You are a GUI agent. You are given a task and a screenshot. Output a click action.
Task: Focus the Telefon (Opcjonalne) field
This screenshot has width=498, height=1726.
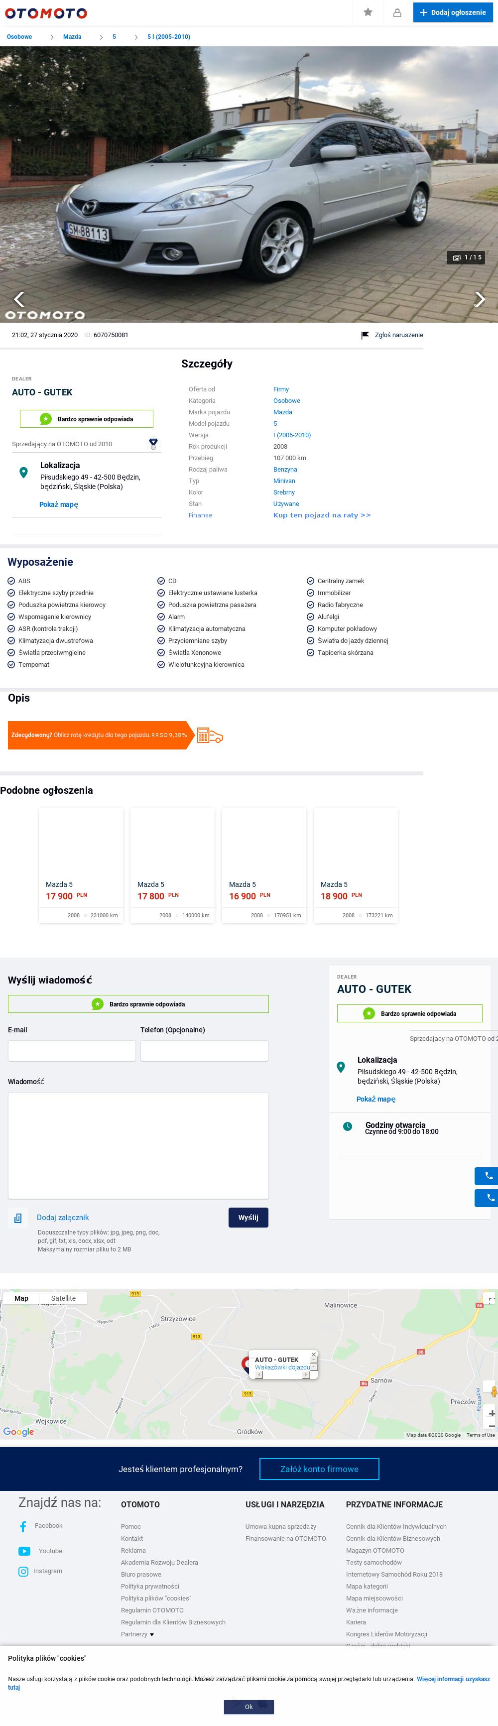point(204,1051)
